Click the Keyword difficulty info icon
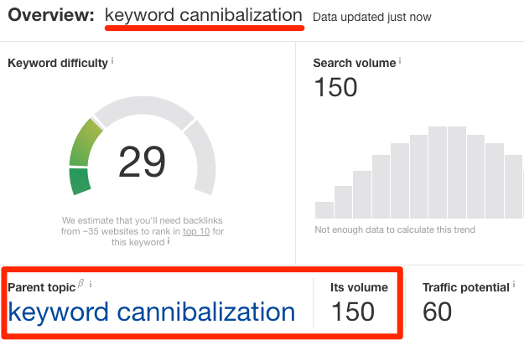This screenshot has height=340, width=524. point(113,61)
